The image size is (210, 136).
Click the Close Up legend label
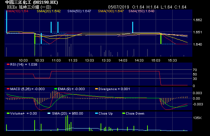point(106,114)
